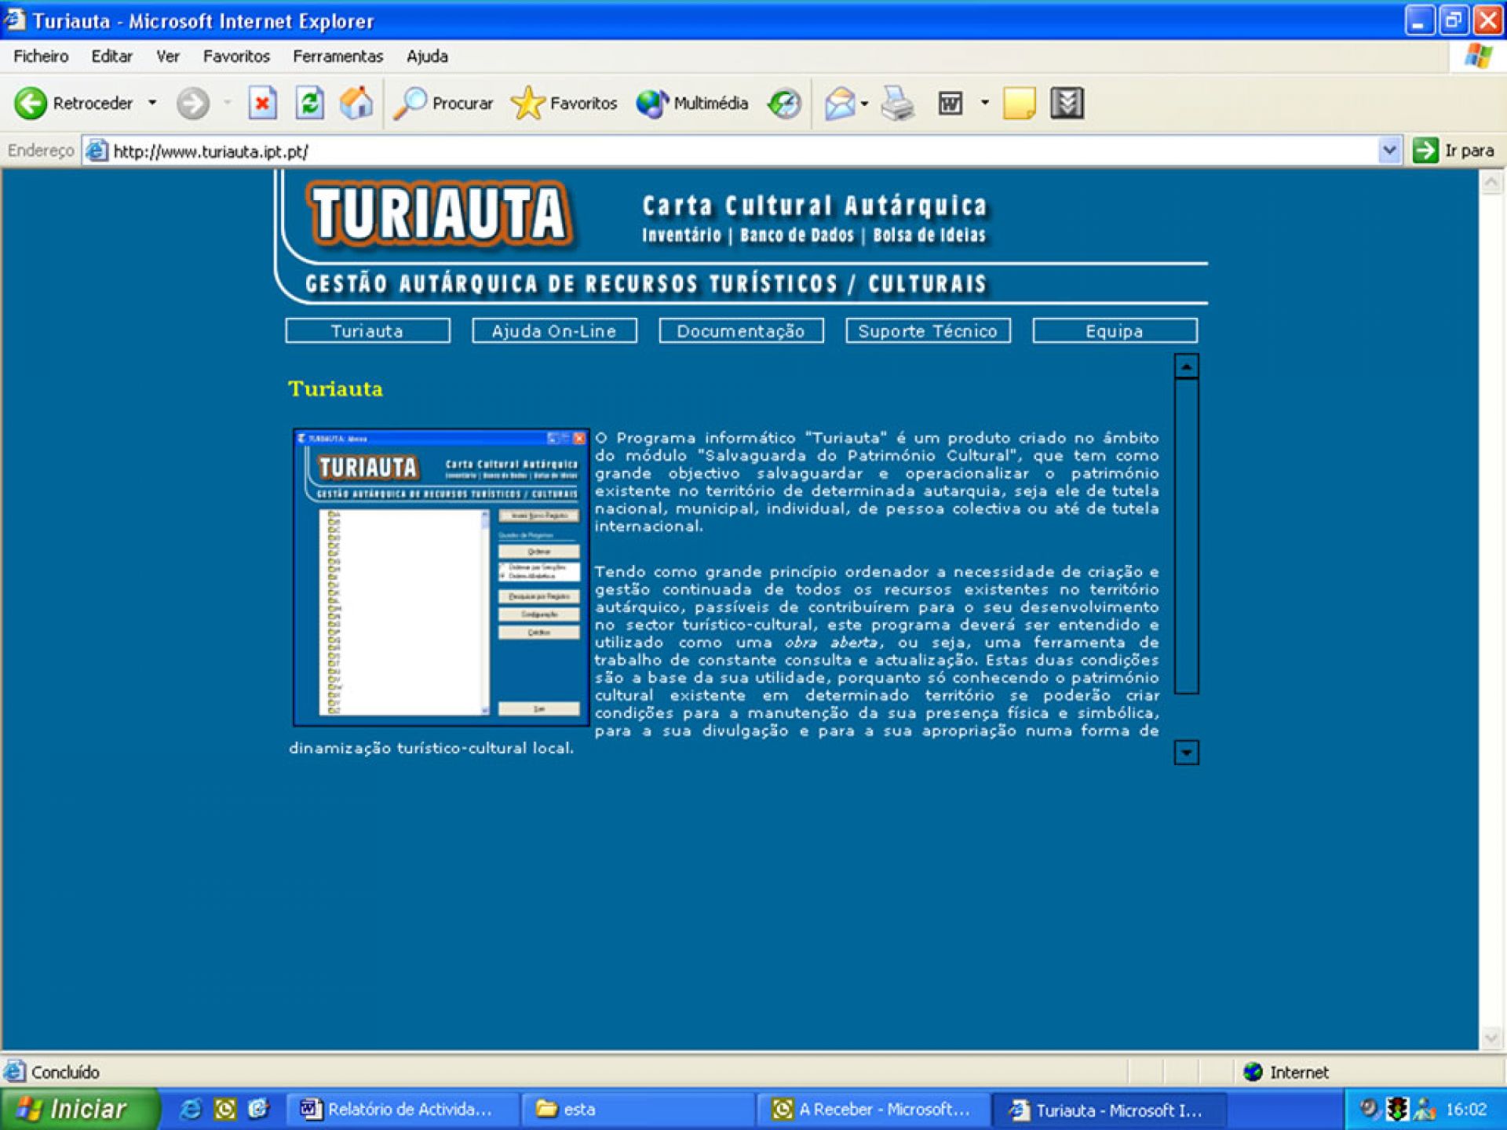Viewport: 1507px width, 1130px height.
Task: Click the Procurar search button
Action: point(444,103)
